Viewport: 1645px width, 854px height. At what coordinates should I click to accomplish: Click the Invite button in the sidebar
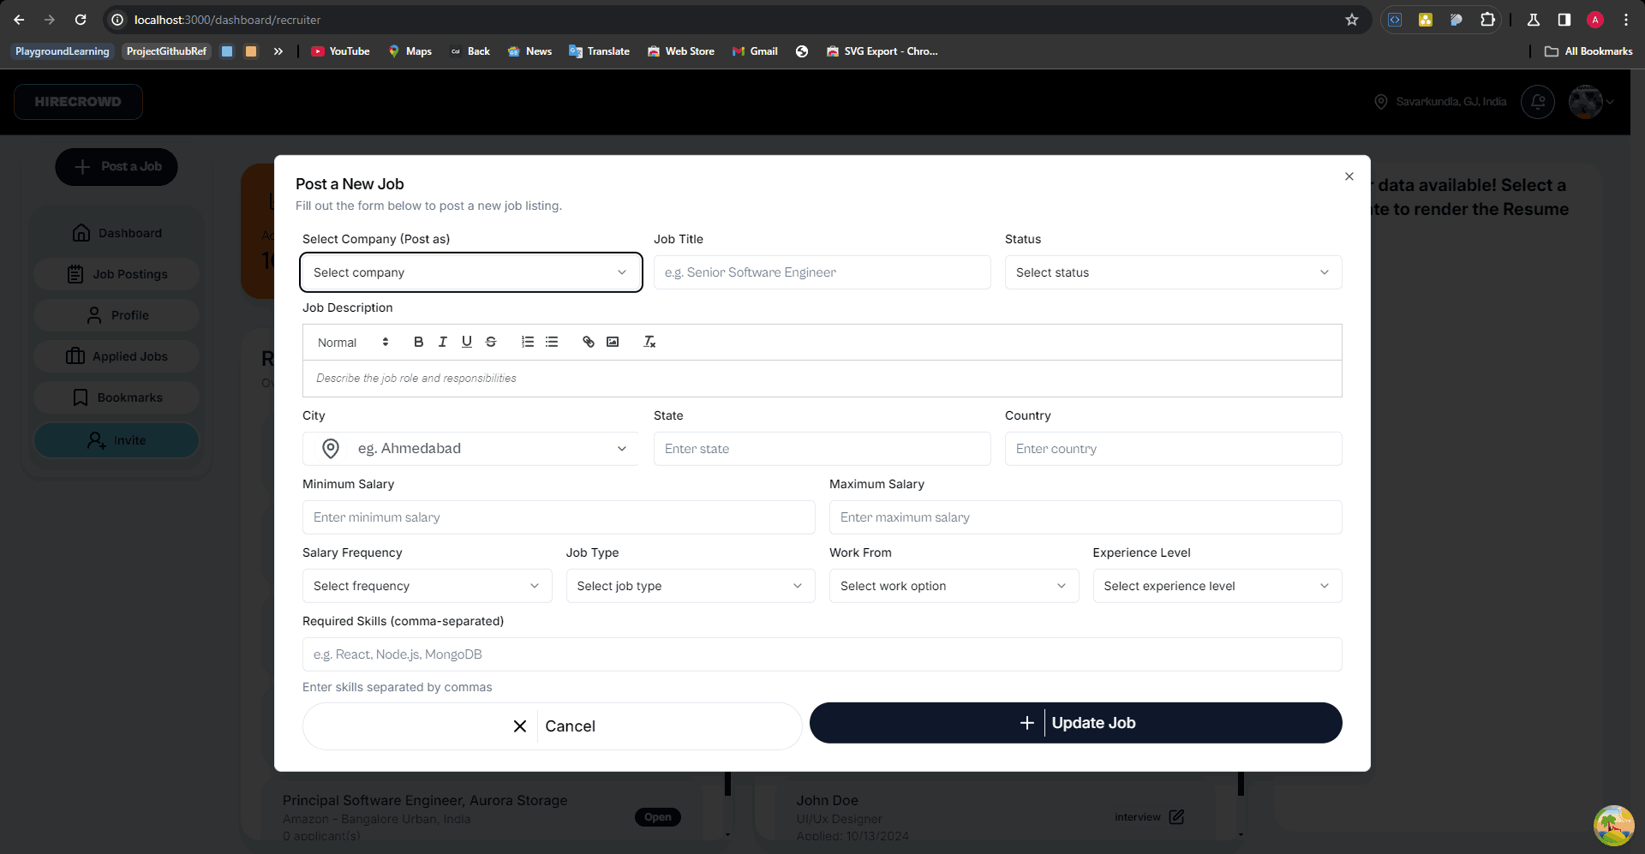(x=117, y=440)
